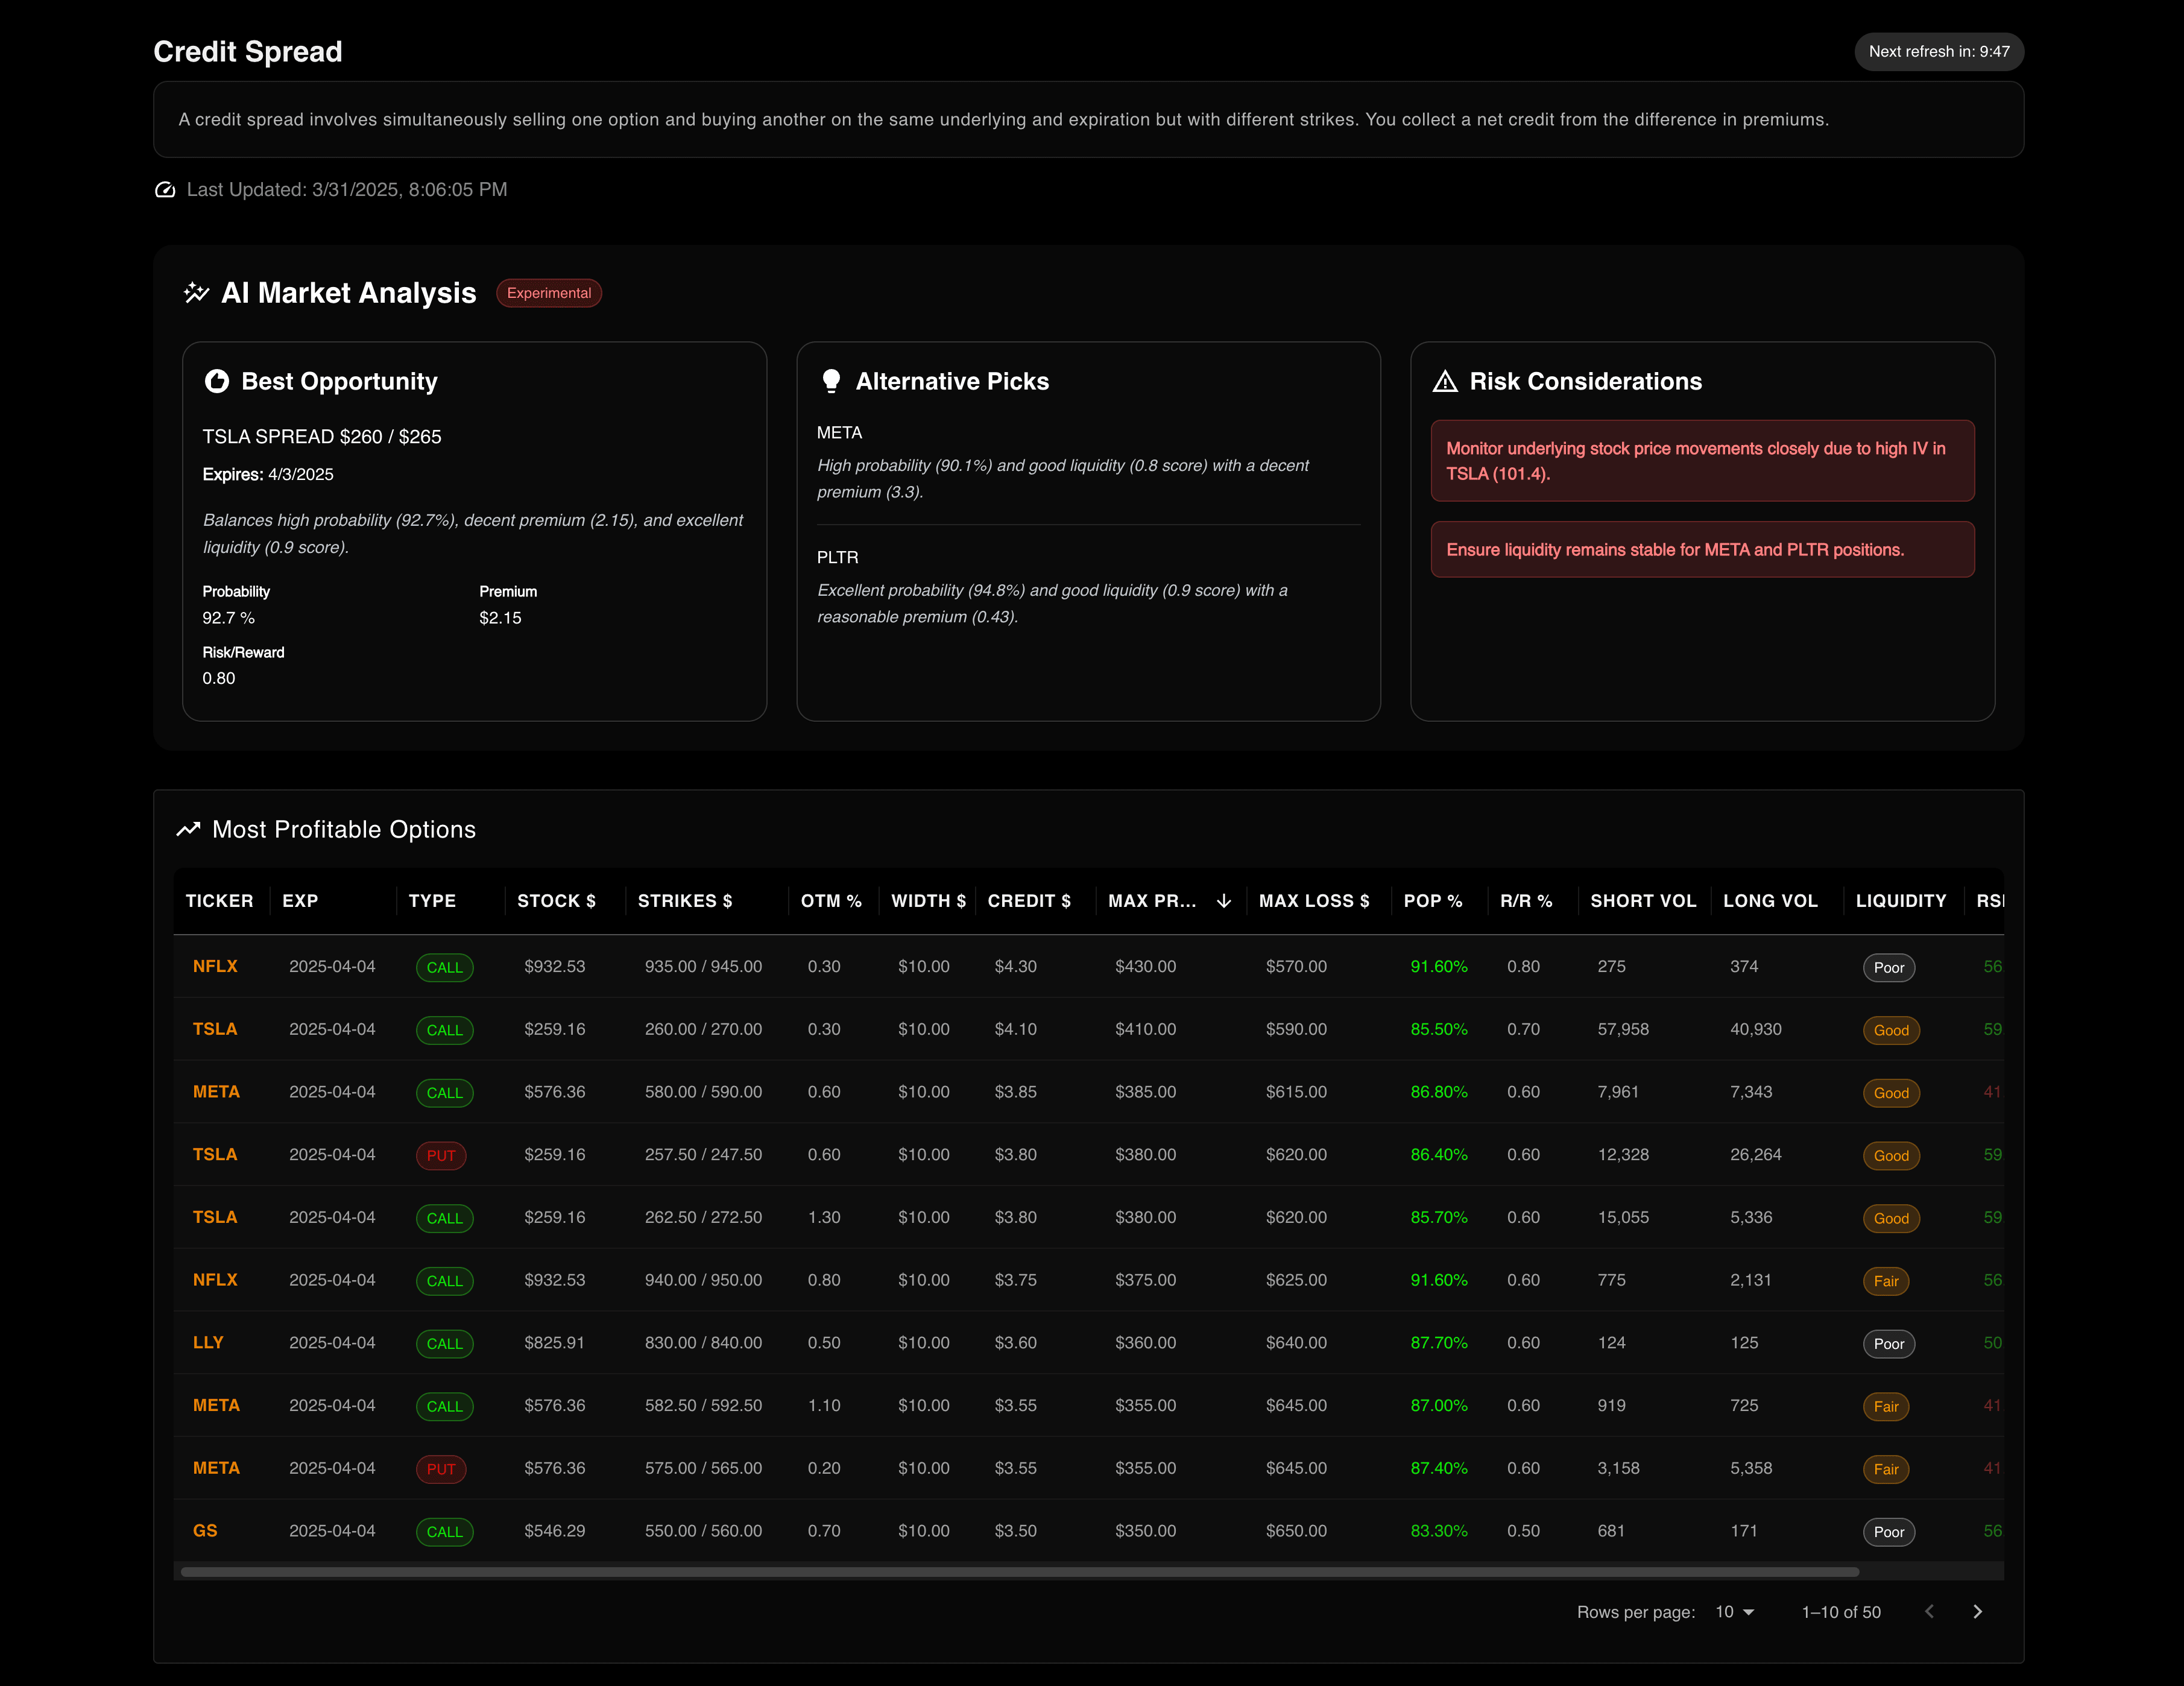This screenshot has height=1686, width=2184.
Task: Click the clock icon next to Last Updated
Action: pyautogui.click(x=165, y=189)
